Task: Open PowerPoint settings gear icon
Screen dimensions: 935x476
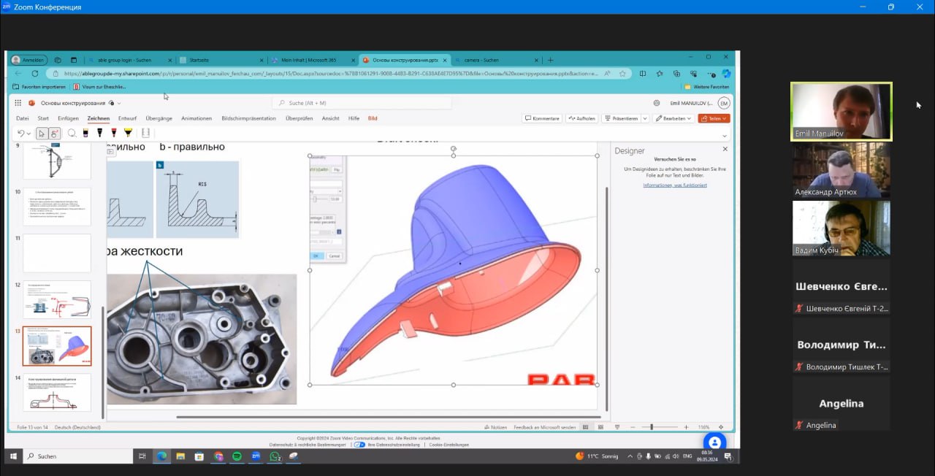Action: (657, 103)
